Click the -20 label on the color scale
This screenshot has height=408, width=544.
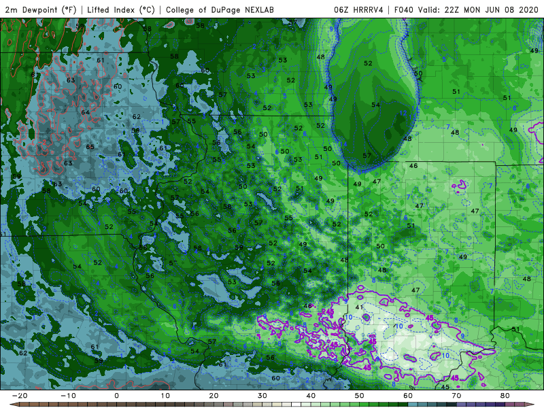tap(20, 396)
